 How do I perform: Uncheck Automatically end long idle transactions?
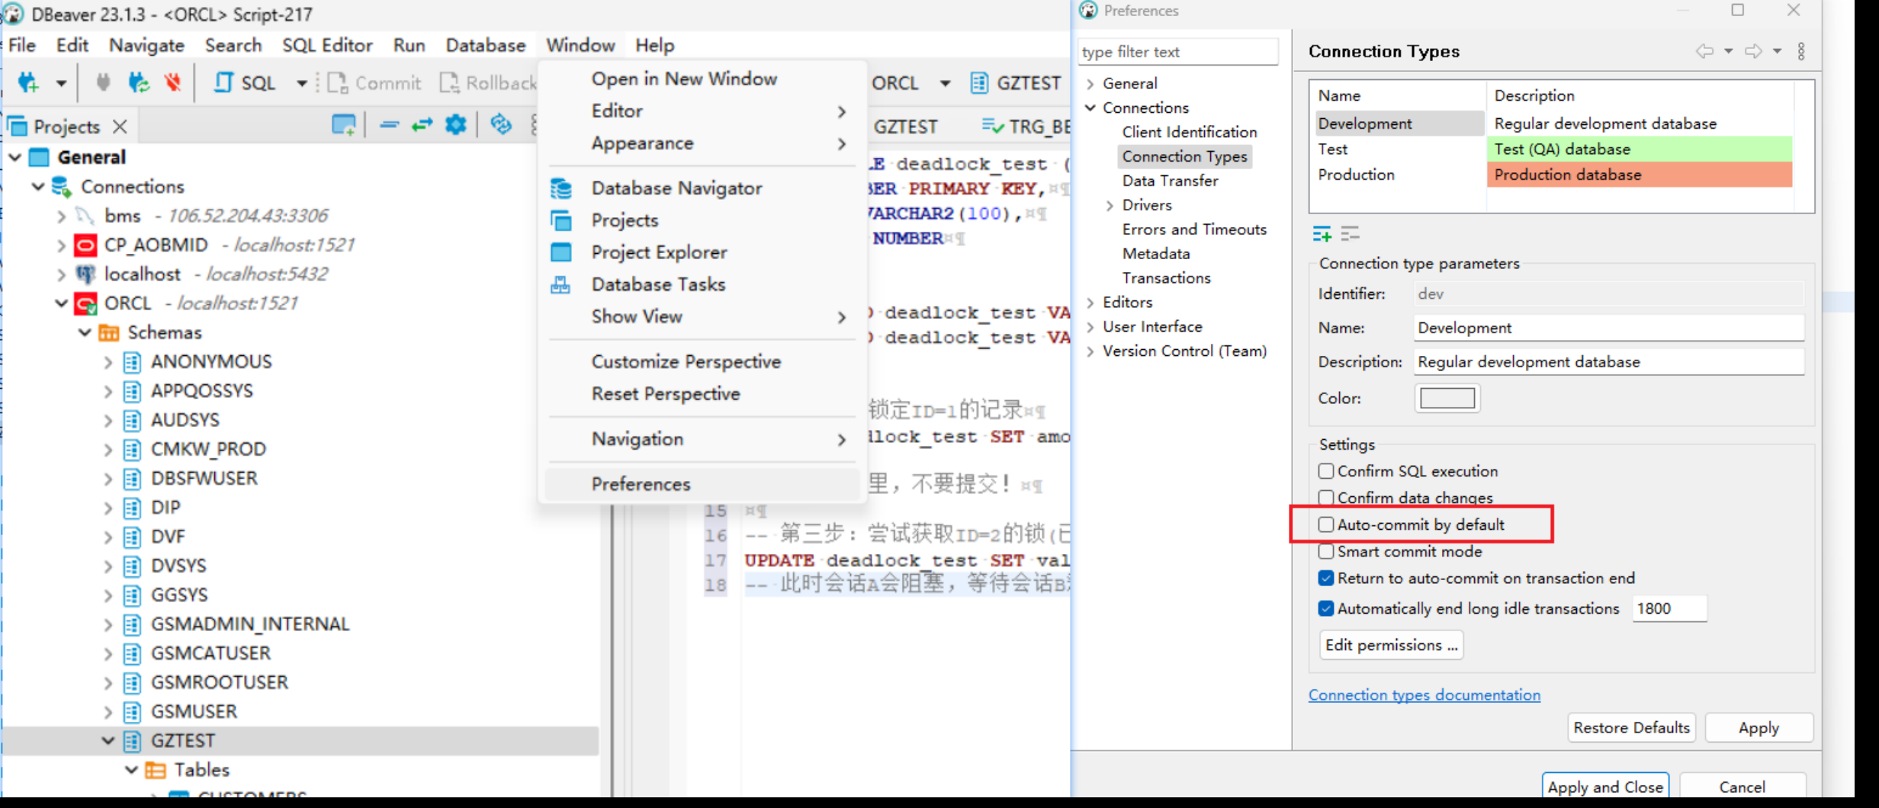pyautogui.click(x=1326, y=608)
